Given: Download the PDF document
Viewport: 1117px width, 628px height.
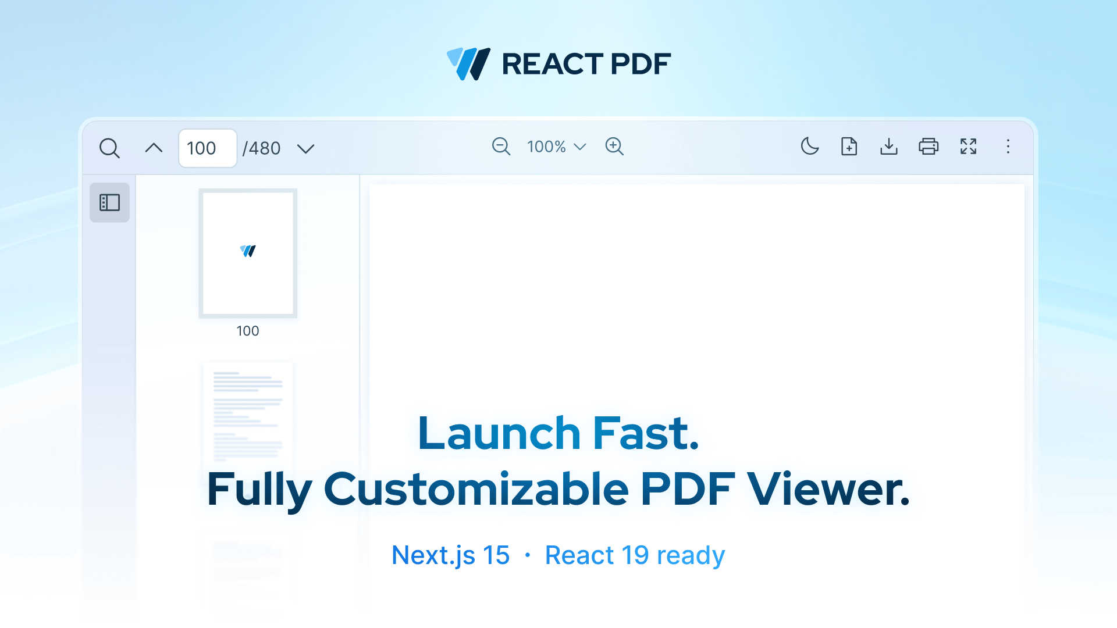Looking at the screenshot, I should [x=888, y=147].
